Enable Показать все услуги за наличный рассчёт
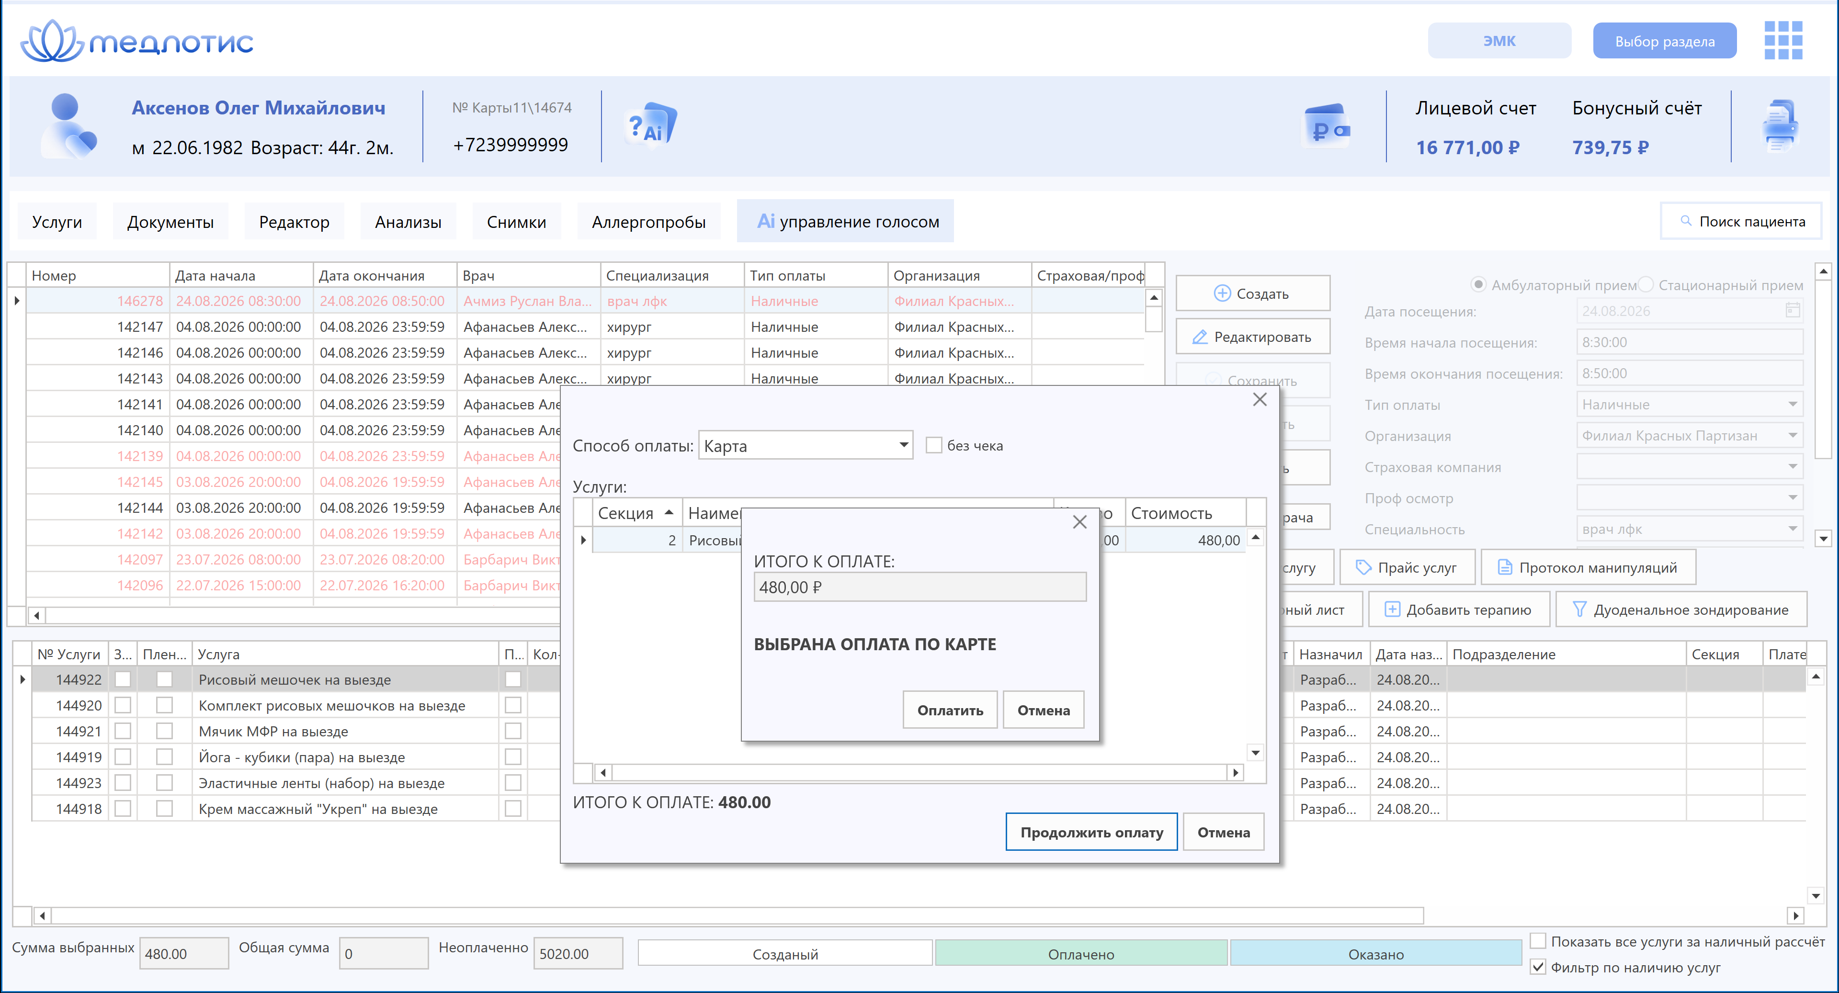 1538,942
